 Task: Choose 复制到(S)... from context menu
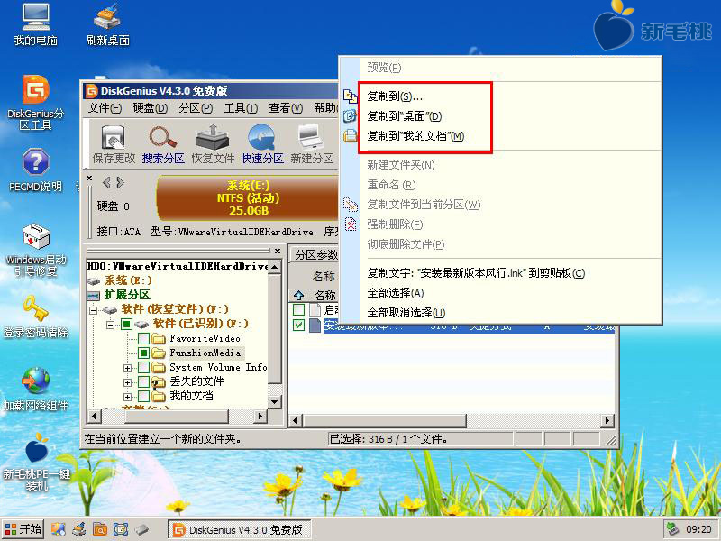point(500,96)
